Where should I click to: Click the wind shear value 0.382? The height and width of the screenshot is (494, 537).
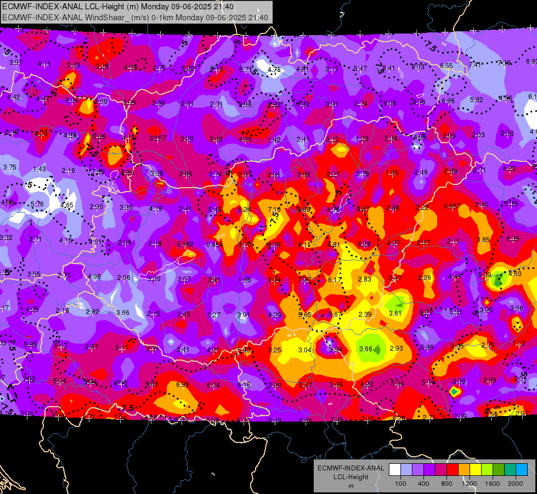[185, 244]
